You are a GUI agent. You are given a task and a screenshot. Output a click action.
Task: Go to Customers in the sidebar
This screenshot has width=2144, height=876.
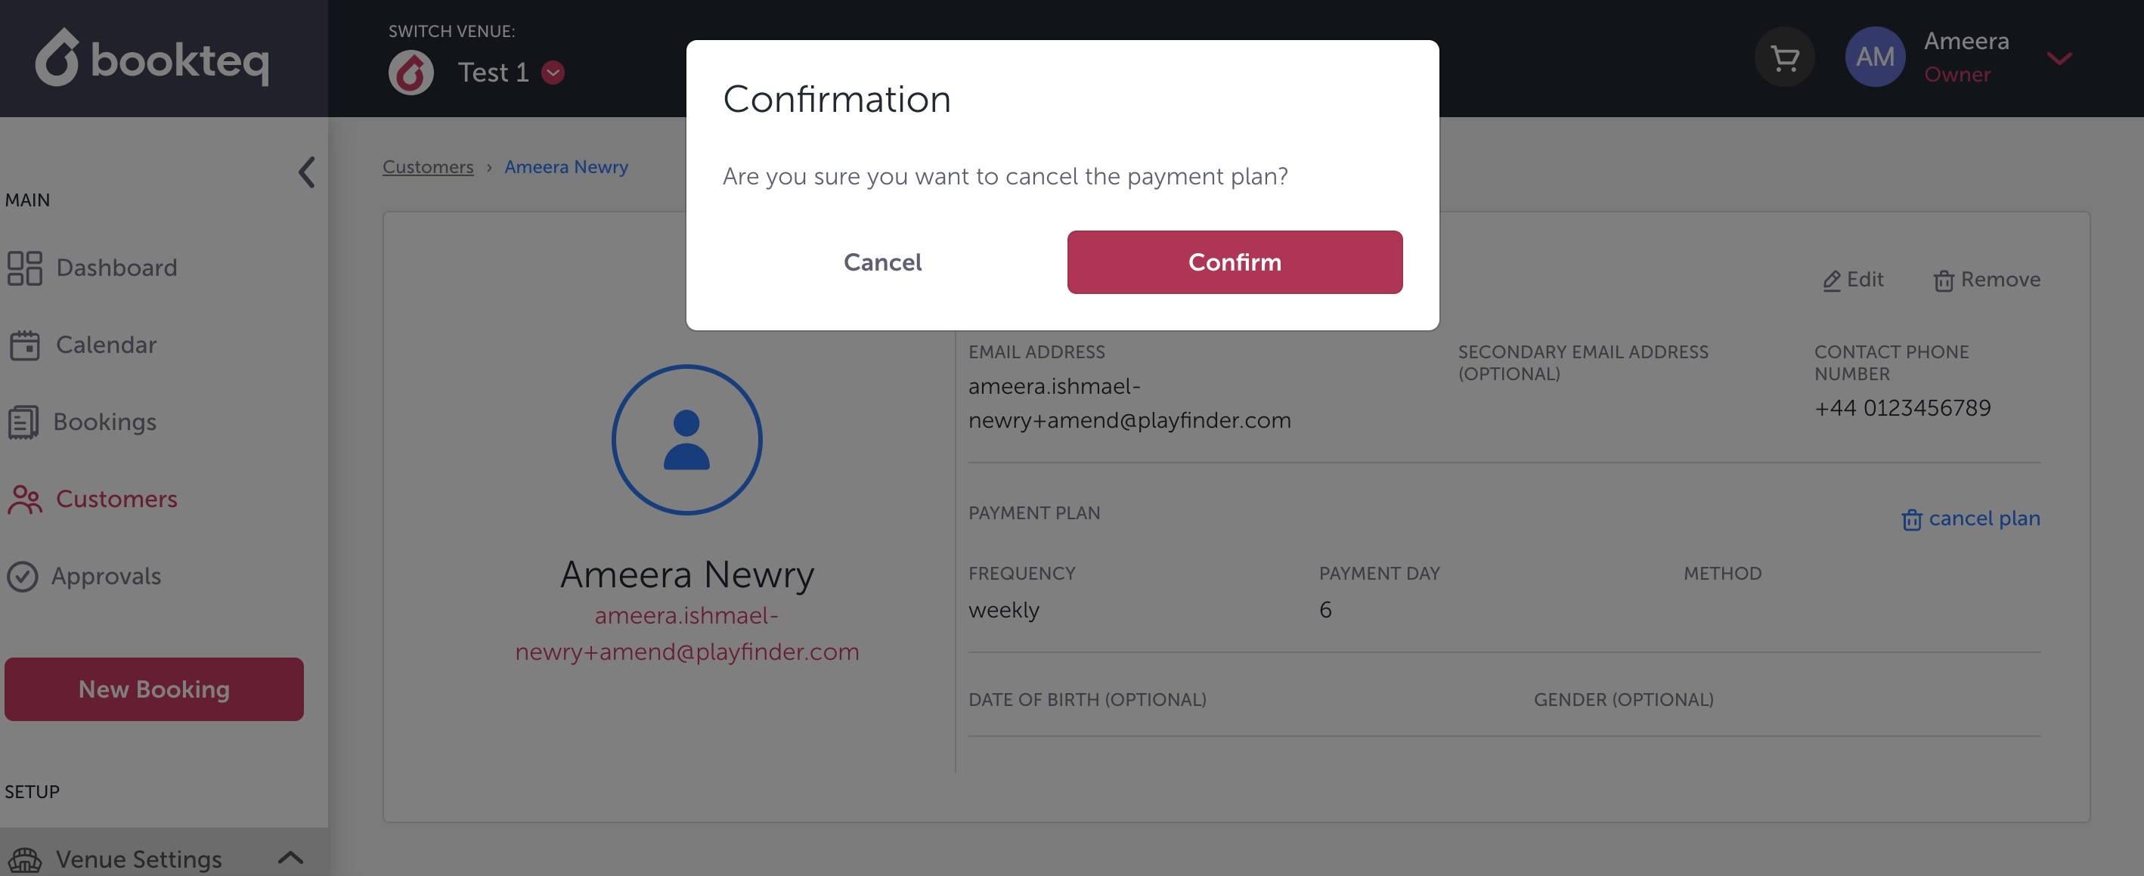pyautogui.click(x=116, y=499)
